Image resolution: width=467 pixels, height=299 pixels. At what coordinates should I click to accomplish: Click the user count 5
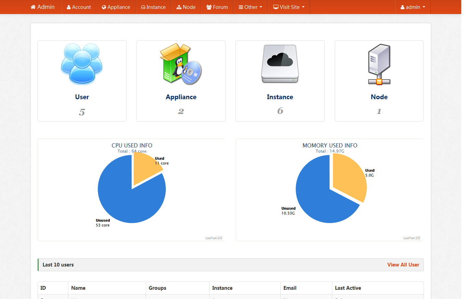coord(82,112)
